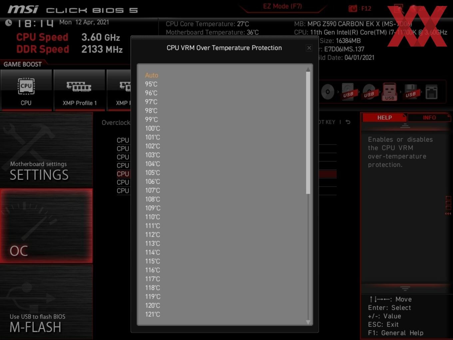The height and width of the screenshot is (340, 453).
Task: Click the scrollbar thumb in the temperature list
Action: (x=308, y=133)
